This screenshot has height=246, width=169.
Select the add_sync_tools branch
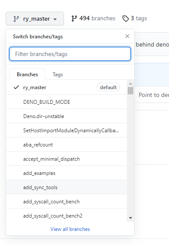click(66, 187)
